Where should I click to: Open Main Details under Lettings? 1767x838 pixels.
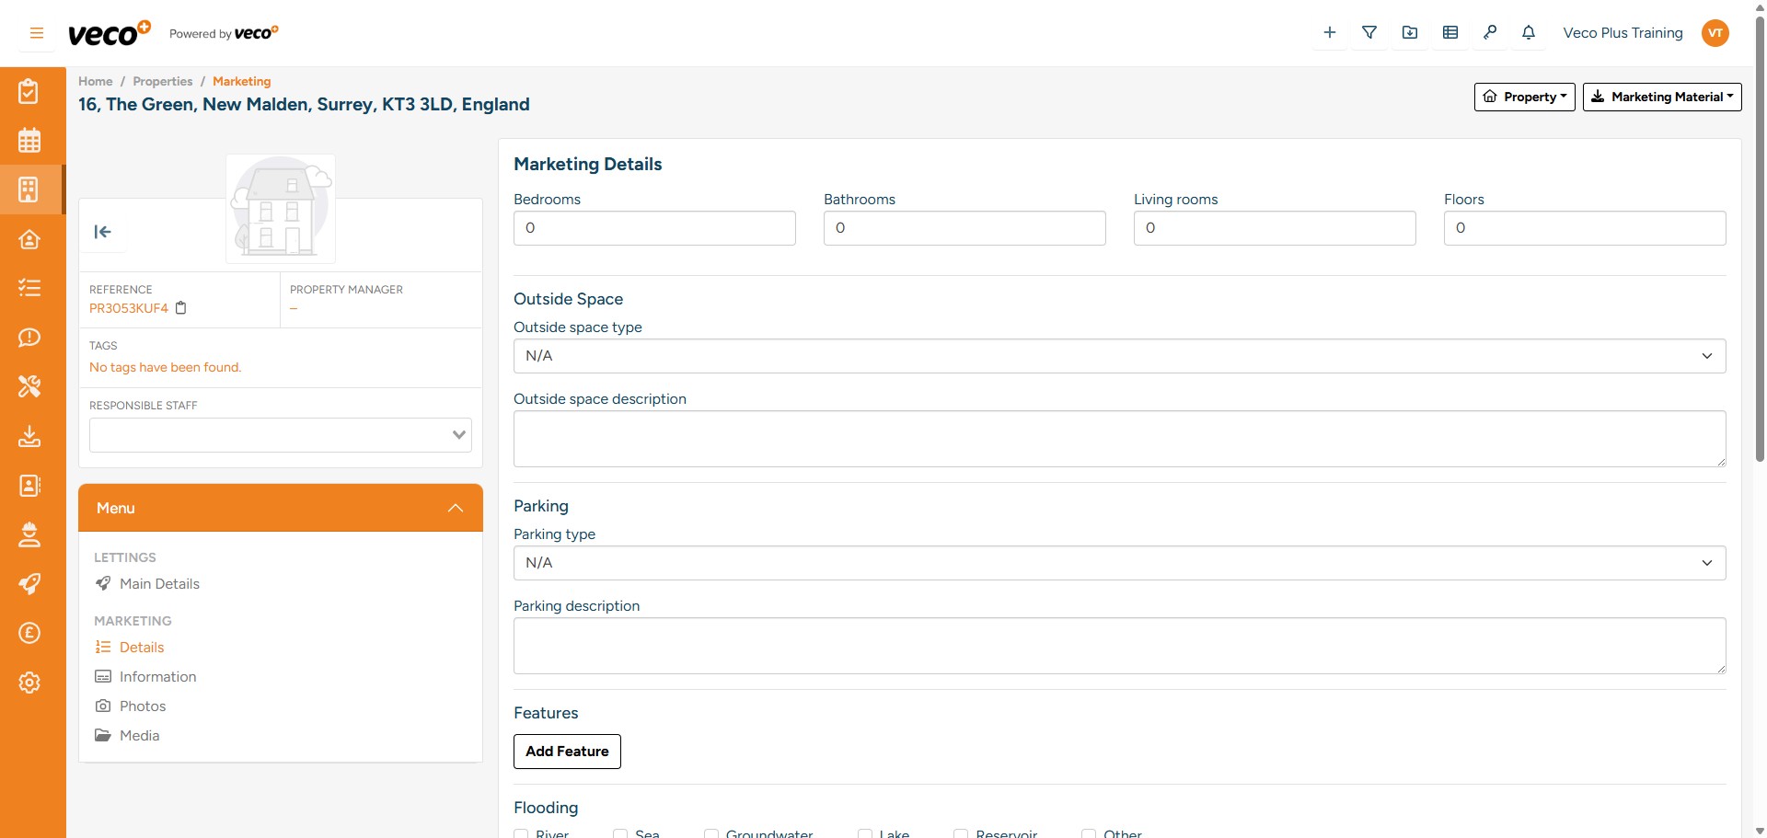click(159, 584)
